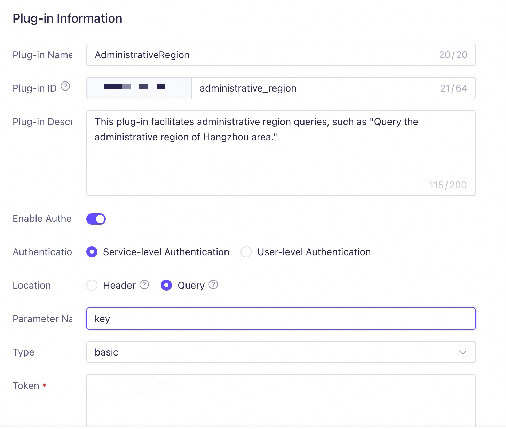506x429 pixels.
Task: Select the required Token label
Action: tap(29, 385)
